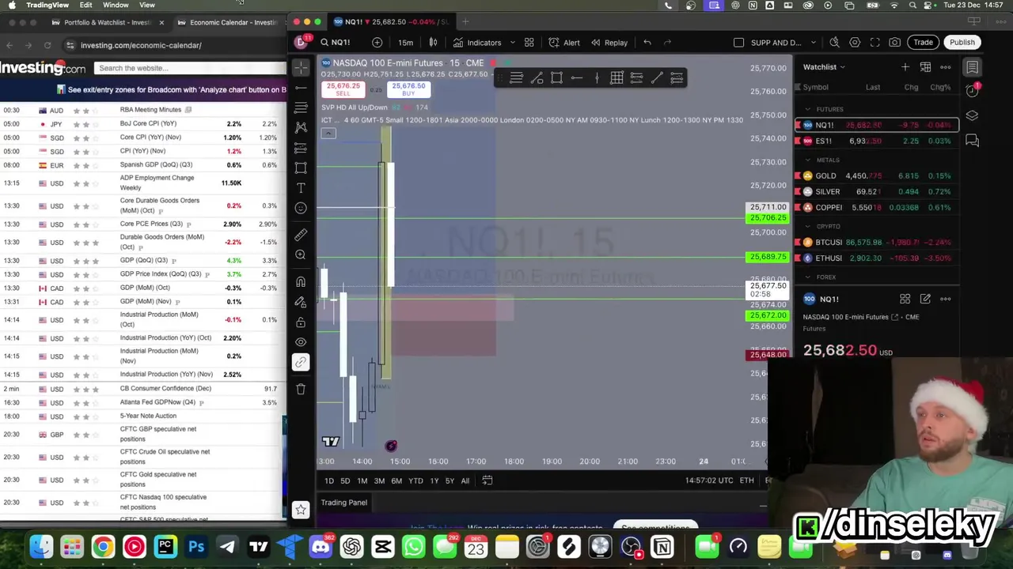Undo last chart action
1013x569 pixels.
pos(647,43)
